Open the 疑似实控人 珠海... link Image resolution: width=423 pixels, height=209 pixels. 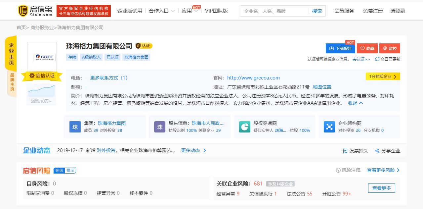280,131
